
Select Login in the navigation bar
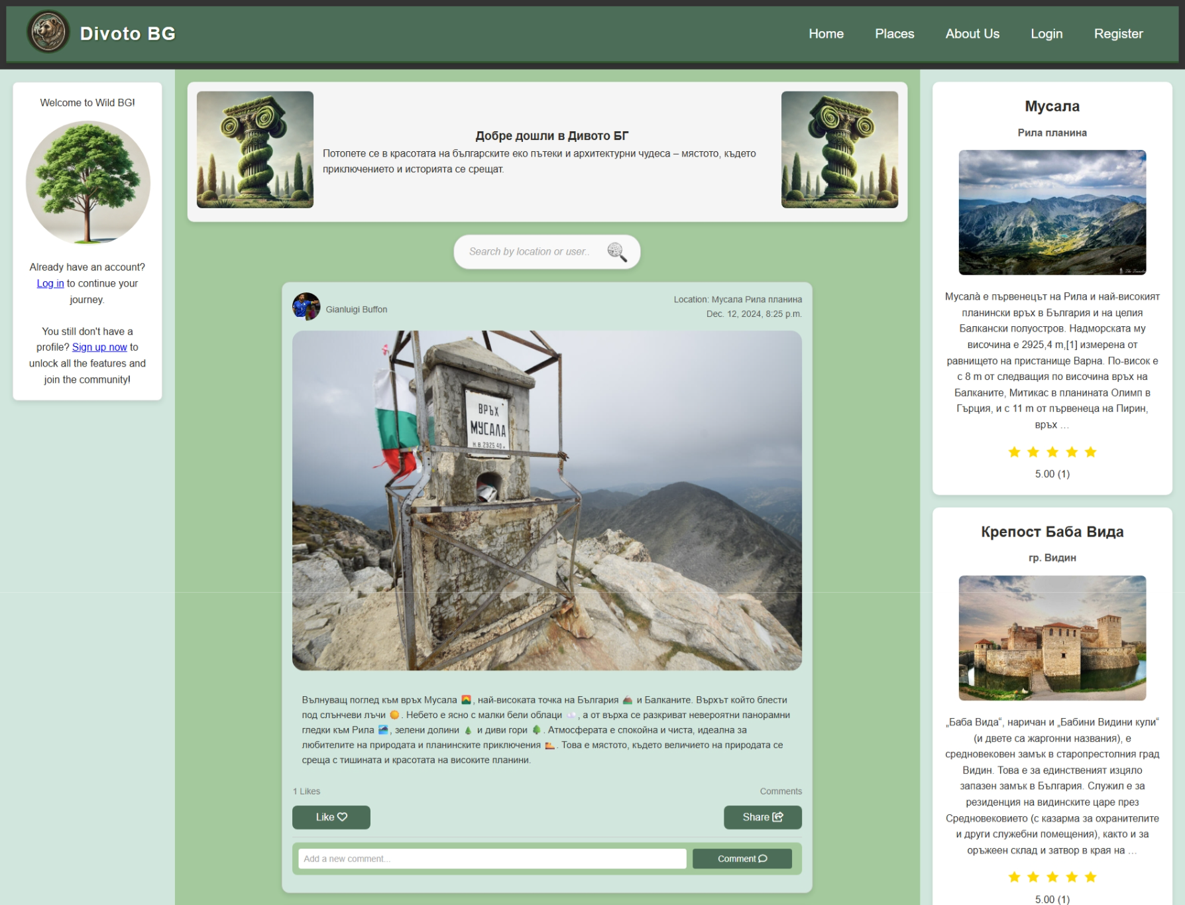[x=1046, y=34]
